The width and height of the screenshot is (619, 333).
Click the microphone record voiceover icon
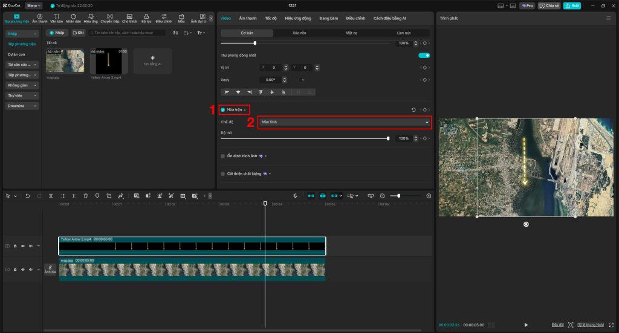pos(296,196)
